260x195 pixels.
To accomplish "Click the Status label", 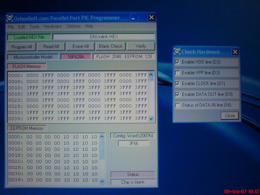I will click(x=133, y=174).
